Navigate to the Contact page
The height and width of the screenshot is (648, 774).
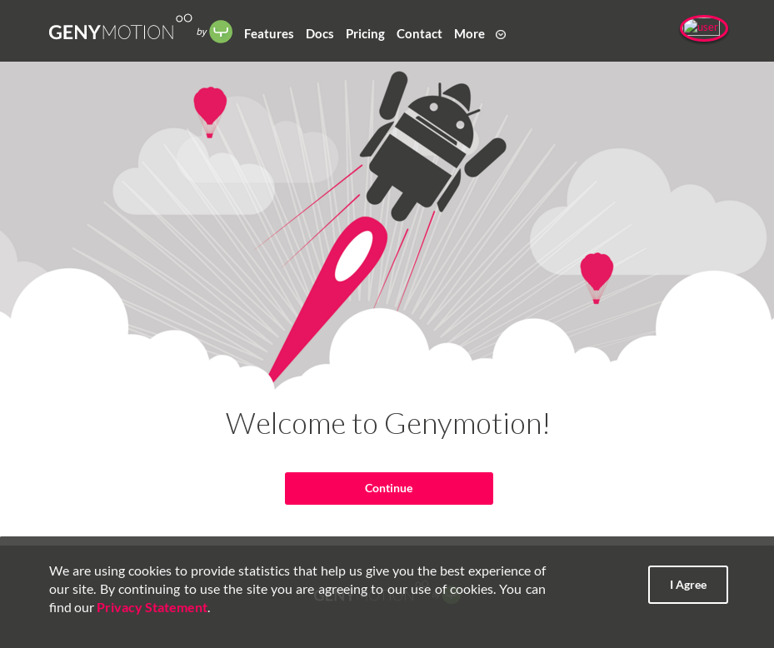(x=419, y=34)
